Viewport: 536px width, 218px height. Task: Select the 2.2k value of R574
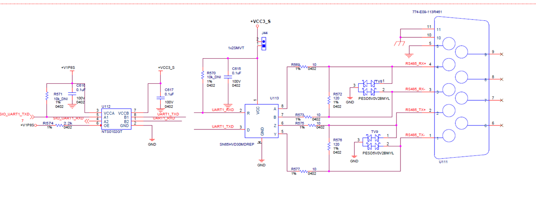(x=68, y=124)
